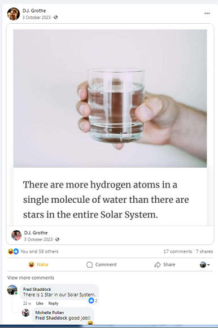
Task: Click Fred Shaddock's avatar in comments
Action: point(12,290)
